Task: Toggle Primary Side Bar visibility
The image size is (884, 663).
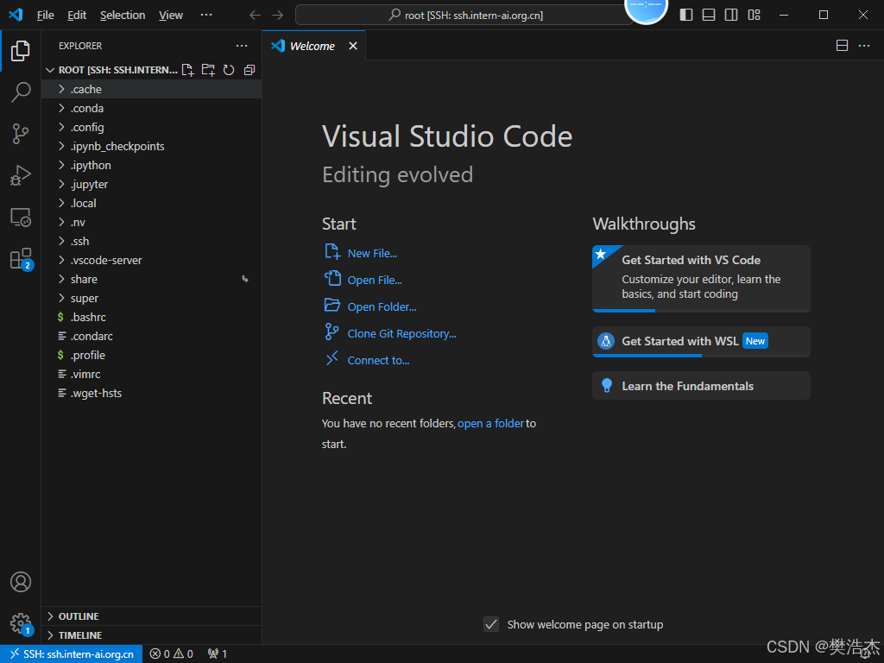Action: tap(686, 16)
